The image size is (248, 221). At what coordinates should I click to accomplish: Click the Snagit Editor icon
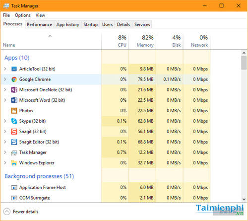pyautogui.click(x=14, y=142)
